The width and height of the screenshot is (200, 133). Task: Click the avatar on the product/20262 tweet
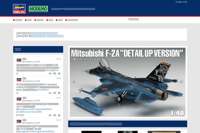(x=19, y=121)
